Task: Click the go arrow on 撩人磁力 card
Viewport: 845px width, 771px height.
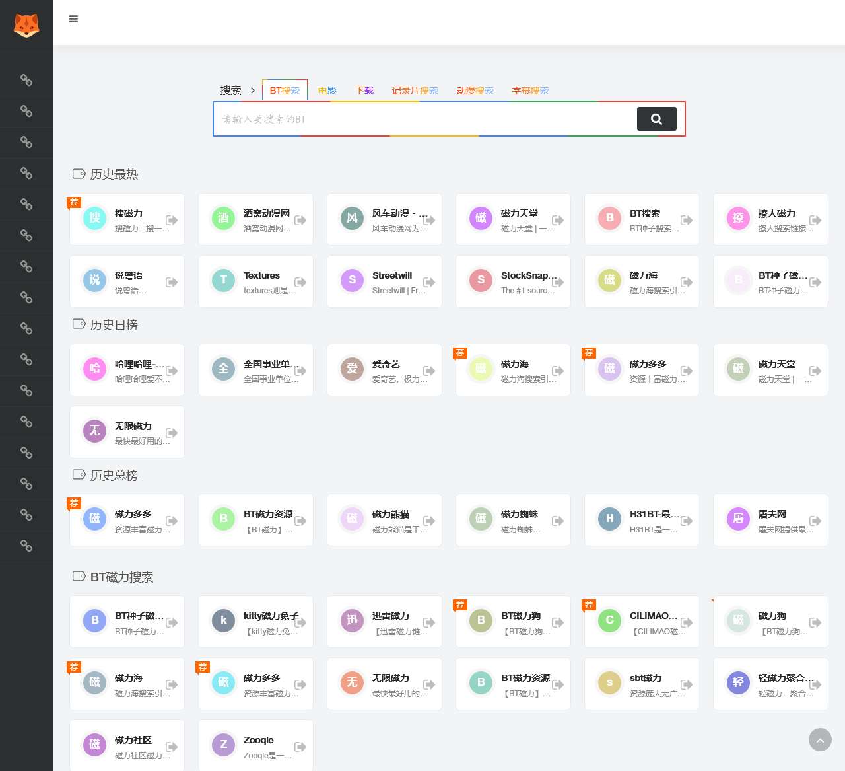Action: pos(815,220)
